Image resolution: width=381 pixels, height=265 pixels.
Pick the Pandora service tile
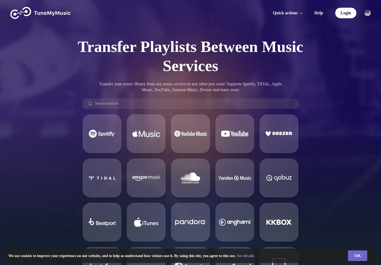(x=190, y=222)
